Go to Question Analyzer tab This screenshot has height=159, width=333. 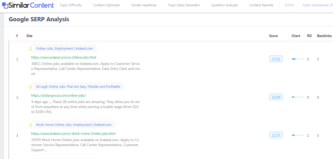(225, 5)
